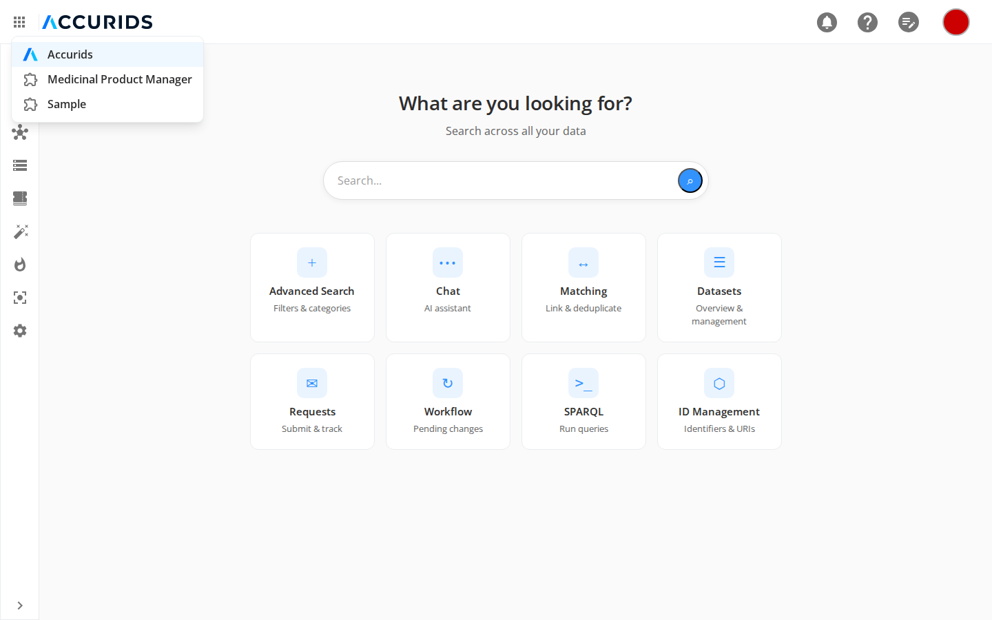The image size is (992, 620).
Task: Click the blue search submit button
Action: point(690,180)
